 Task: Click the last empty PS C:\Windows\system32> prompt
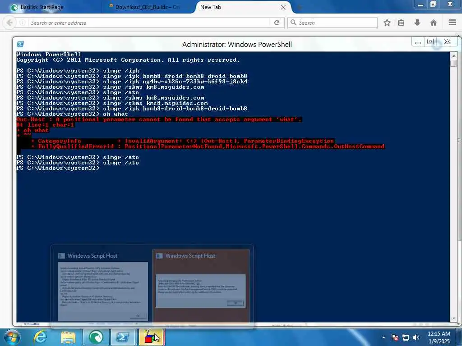(58, 168)
